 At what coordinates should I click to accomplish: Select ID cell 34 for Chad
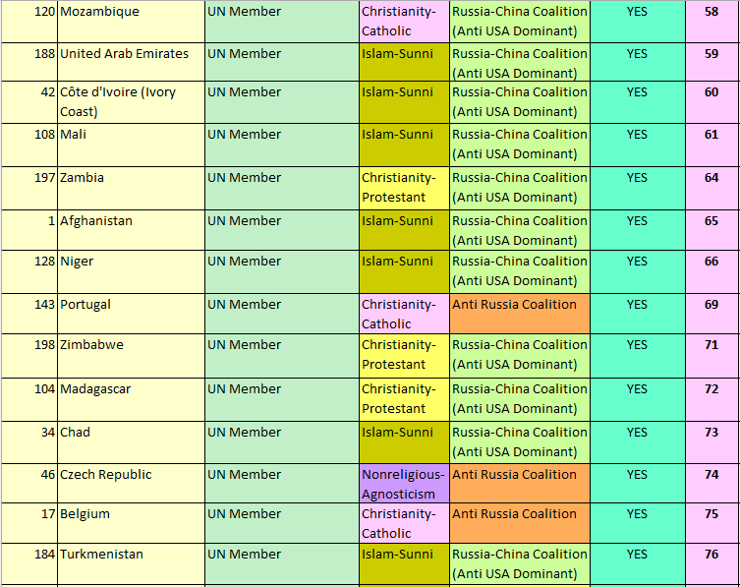point(29,442)
